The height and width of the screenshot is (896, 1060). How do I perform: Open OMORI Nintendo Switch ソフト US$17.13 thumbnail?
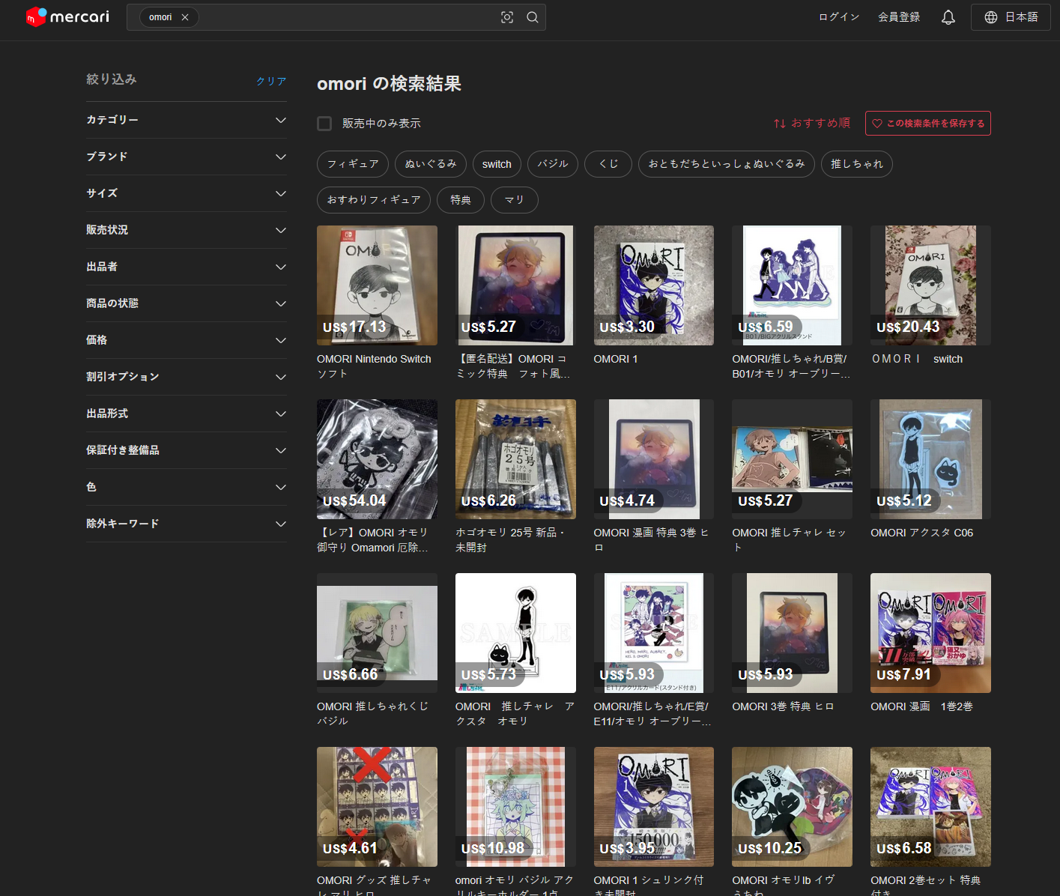click(x=377, y=285)
